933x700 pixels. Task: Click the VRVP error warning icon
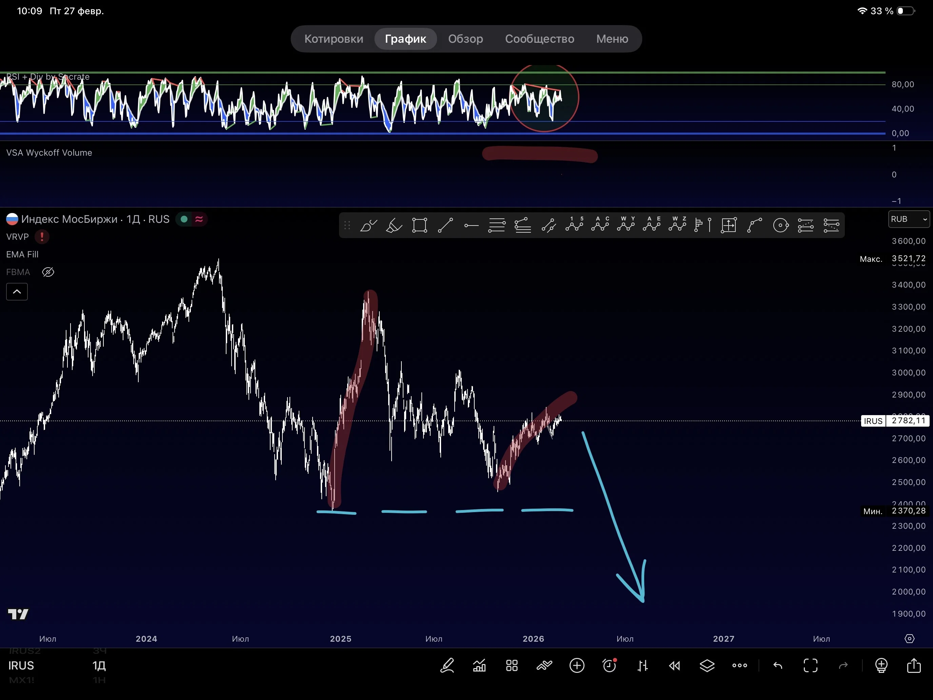click(42, 237)
